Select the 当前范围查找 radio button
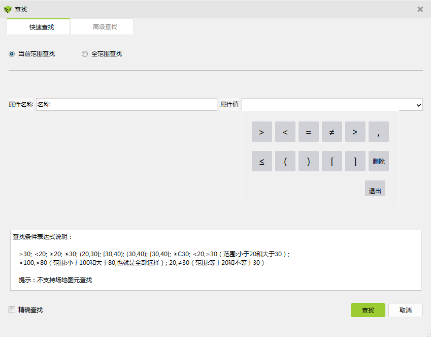Image resolution: width=431 pixels, height=337 pixels. pos(12,54)
